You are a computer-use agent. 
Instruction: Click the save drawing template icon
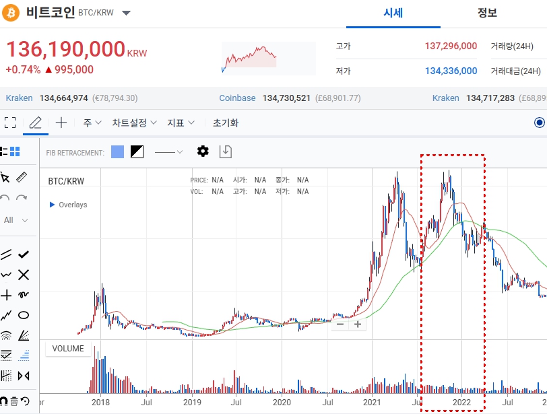pos(226,151)
